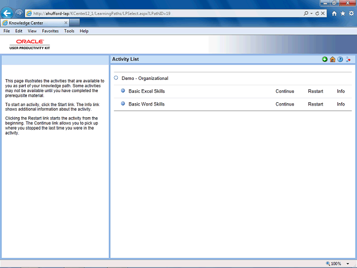Open the Help menu
The height and width of the screenshot is (268, 357).
(84, 31)
